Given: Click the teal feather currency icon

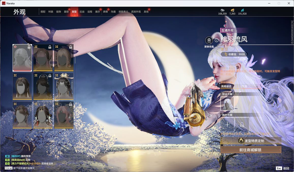Looking at the screenshot, I should [242, 10].
